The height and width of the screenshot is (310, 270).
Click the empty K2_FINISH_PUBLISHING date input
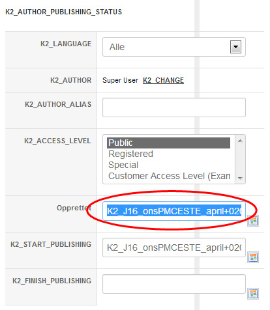click(174, 284)
